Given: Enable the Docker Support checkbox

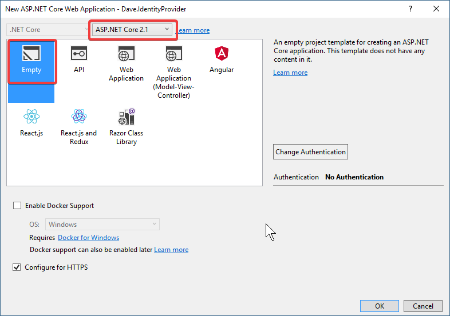Looking at the screenshot, I should click(17, 205).
